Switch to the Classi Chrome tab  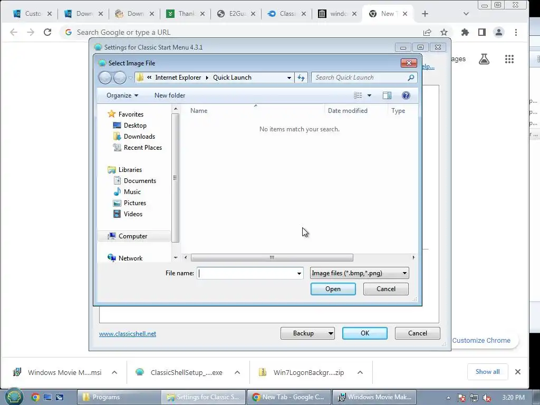coord(286,14)
